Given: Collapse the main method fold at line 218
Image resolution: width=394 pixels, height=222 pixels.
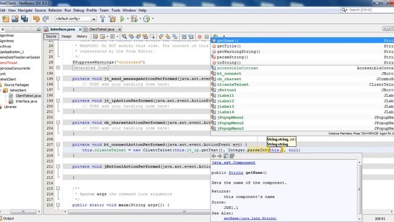Looking at the screenshot, I should [x=58, y=205].
